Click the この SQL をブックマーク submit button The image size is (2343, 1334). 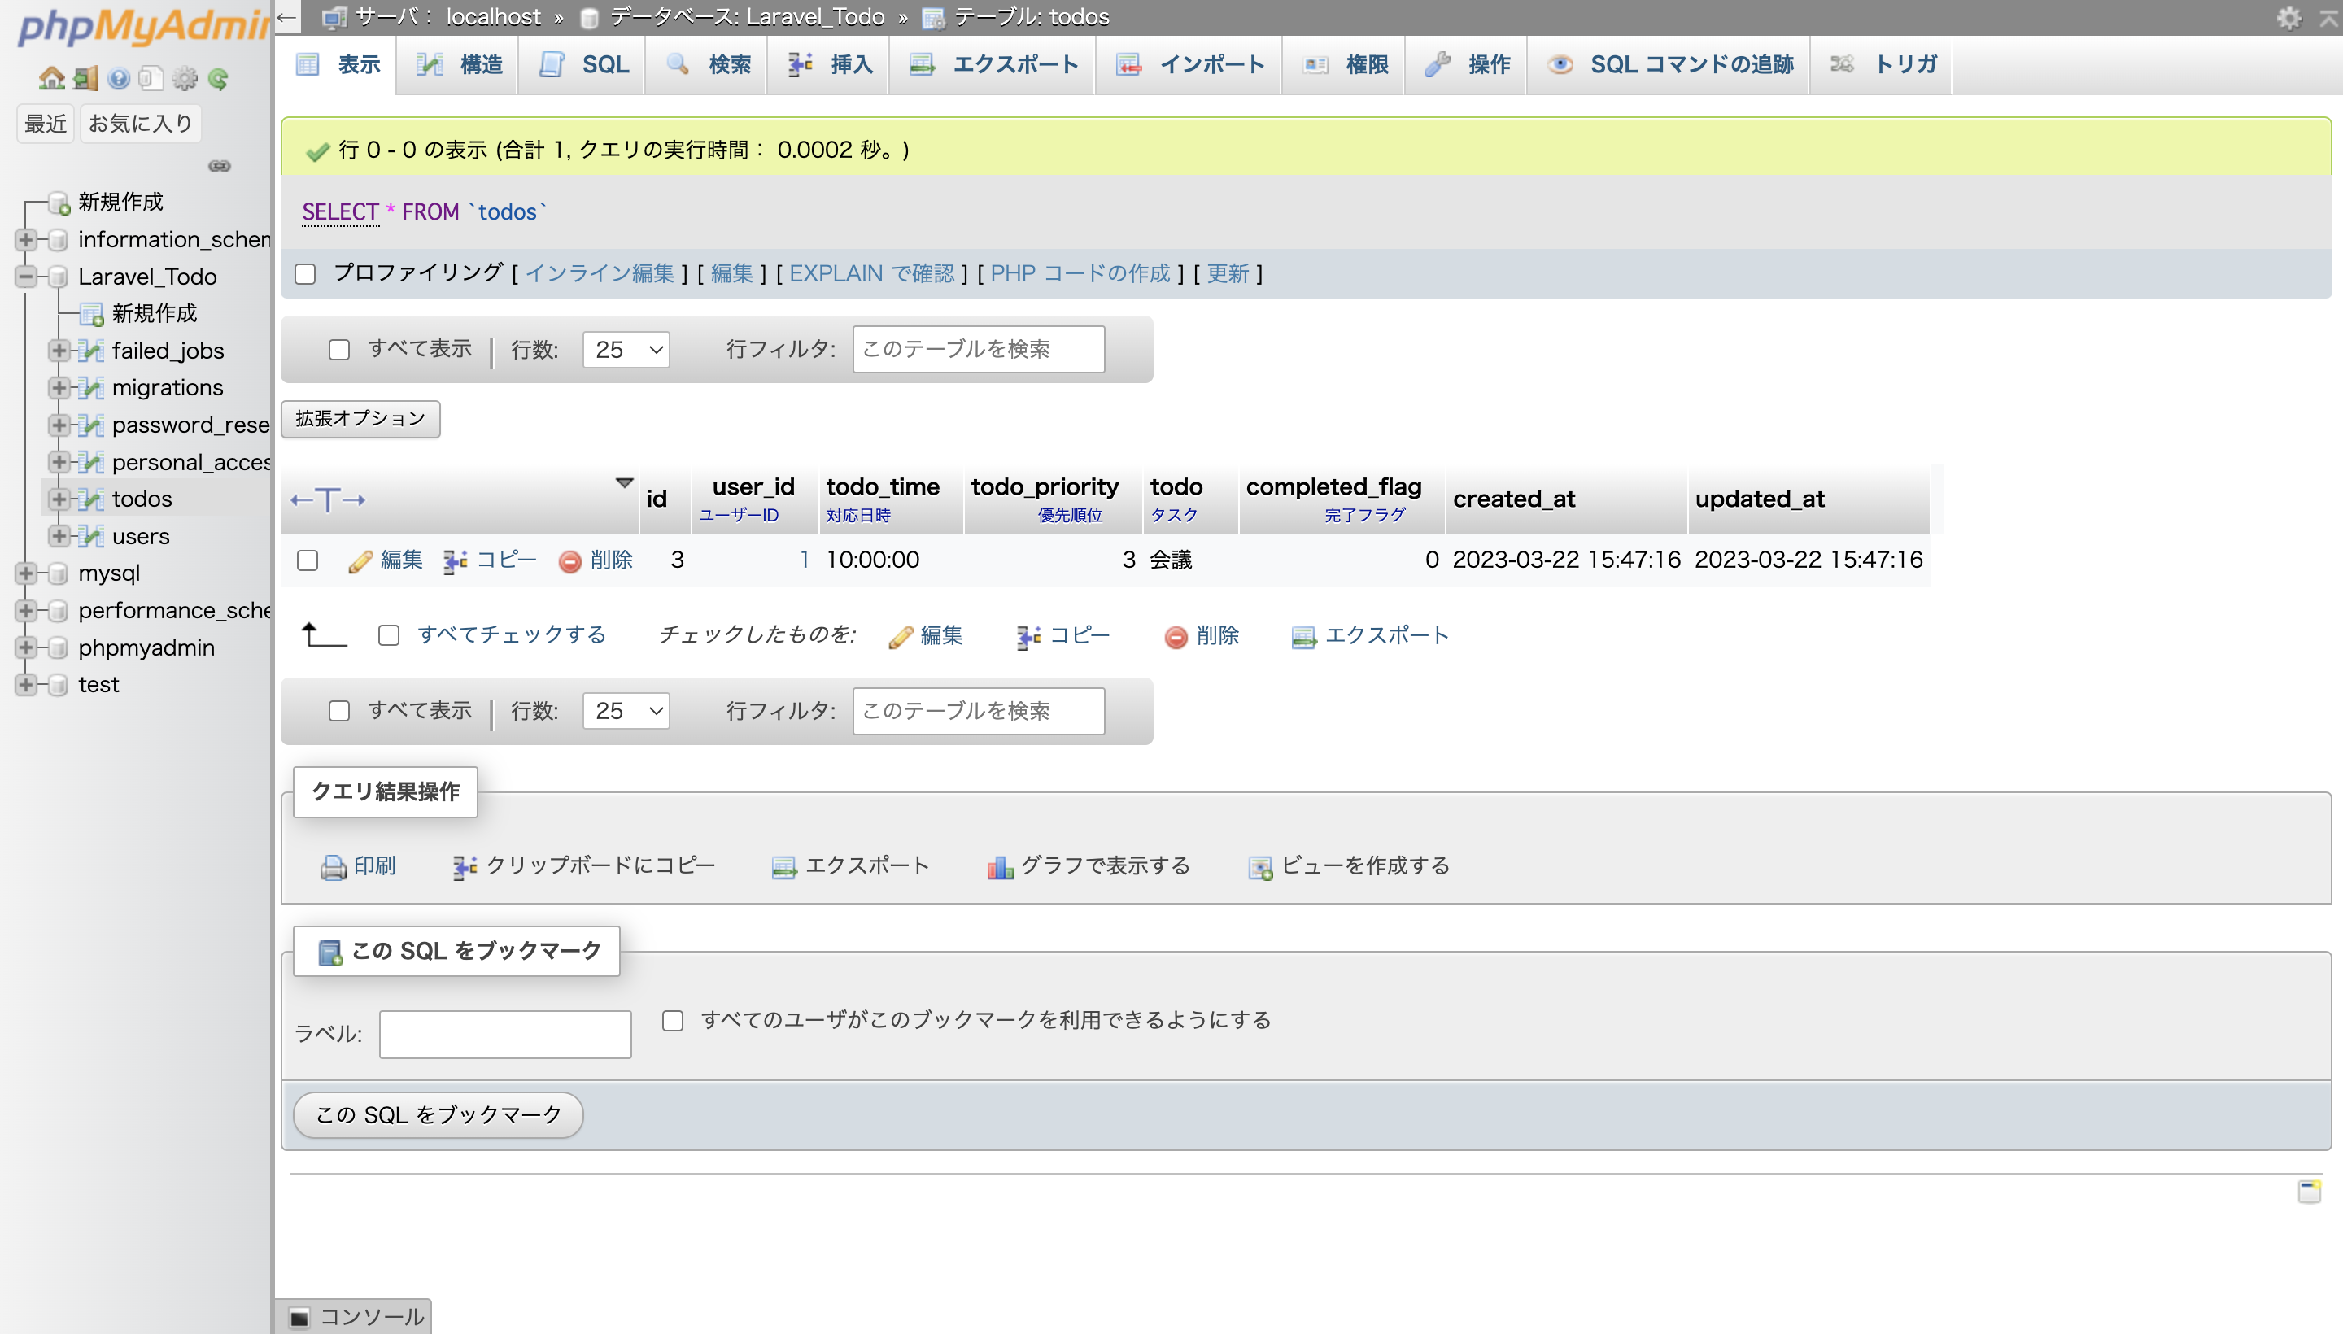tap(438, 1115)
